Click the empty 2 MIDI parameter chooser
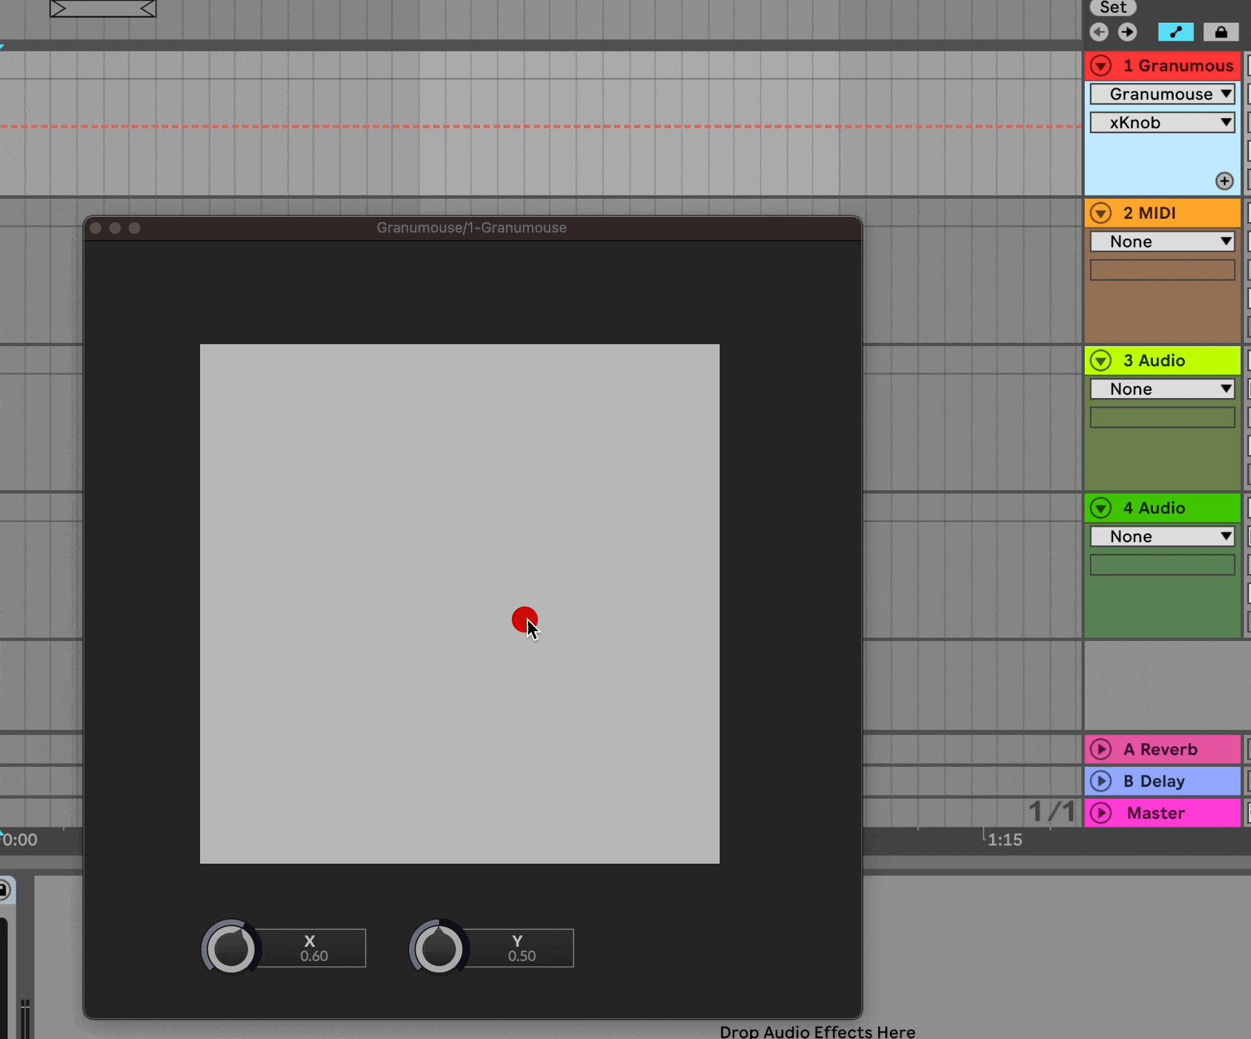 (x=1162, y=270)
